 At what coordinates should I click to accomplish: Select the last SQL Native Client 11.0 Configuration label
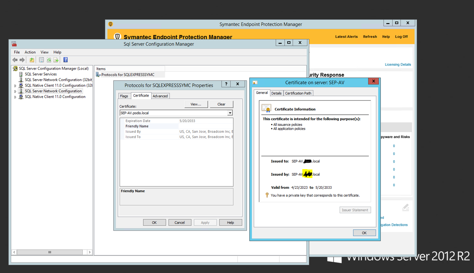(x=55, y=97)
